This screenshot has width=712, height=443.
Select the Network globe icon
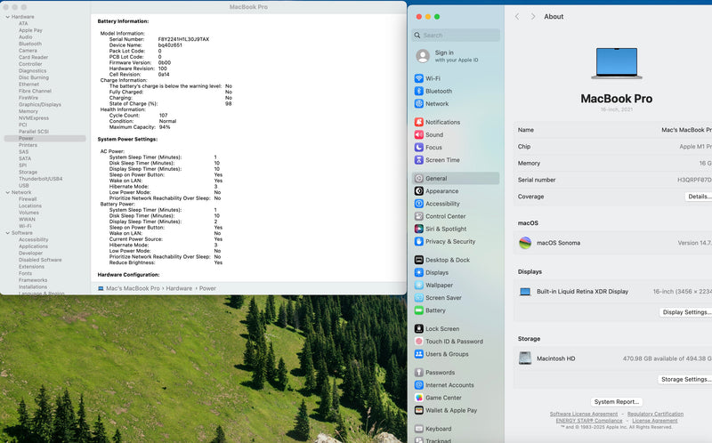[418, 104]
